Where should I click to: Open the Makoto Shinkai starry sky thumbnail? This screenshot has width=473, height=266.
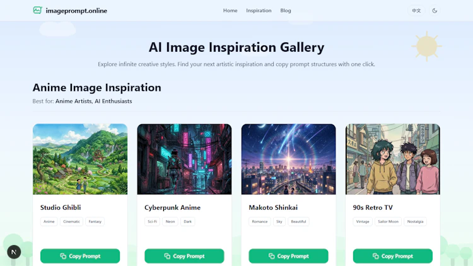click(288, 159)
